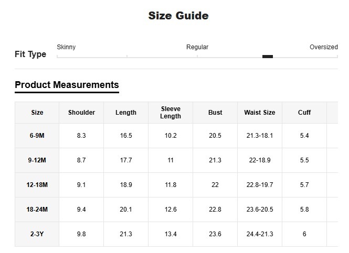This screenshot has width=349, height=253.
Task: Click the Fit Type label
Action: 30,54
